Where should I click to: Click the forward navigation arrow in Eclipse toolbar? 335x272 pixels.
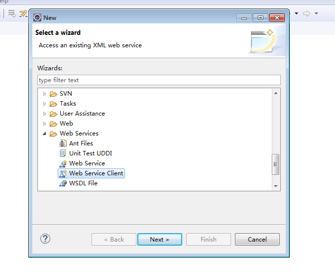(x=307, y=13)
